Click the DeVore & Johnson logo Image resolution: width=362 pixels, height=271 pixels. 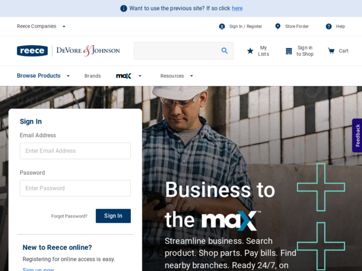pos(88,51)
